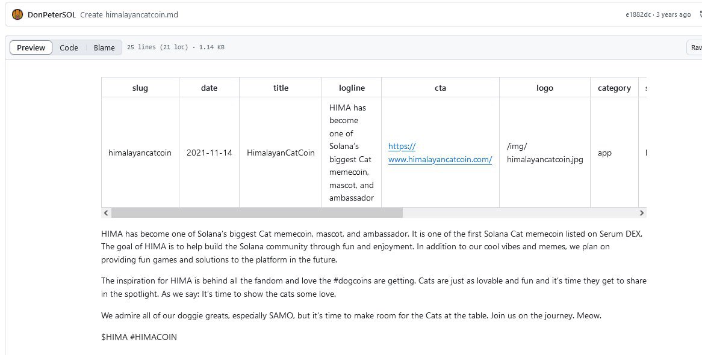Click the '2021-11-14' date cell
This screenshot has height=355, width=702.
coord(209,153)
